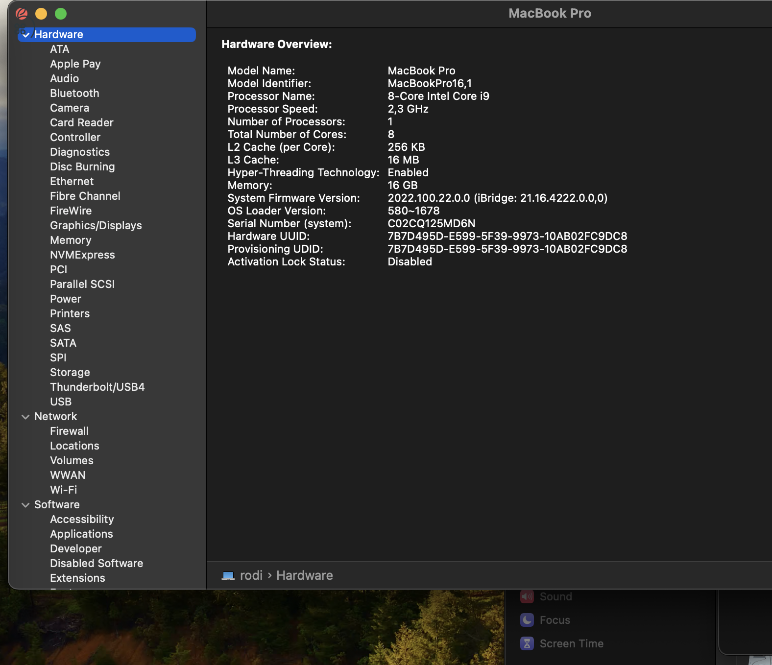Select Memory in the sidebar

[x=71, y=240]
